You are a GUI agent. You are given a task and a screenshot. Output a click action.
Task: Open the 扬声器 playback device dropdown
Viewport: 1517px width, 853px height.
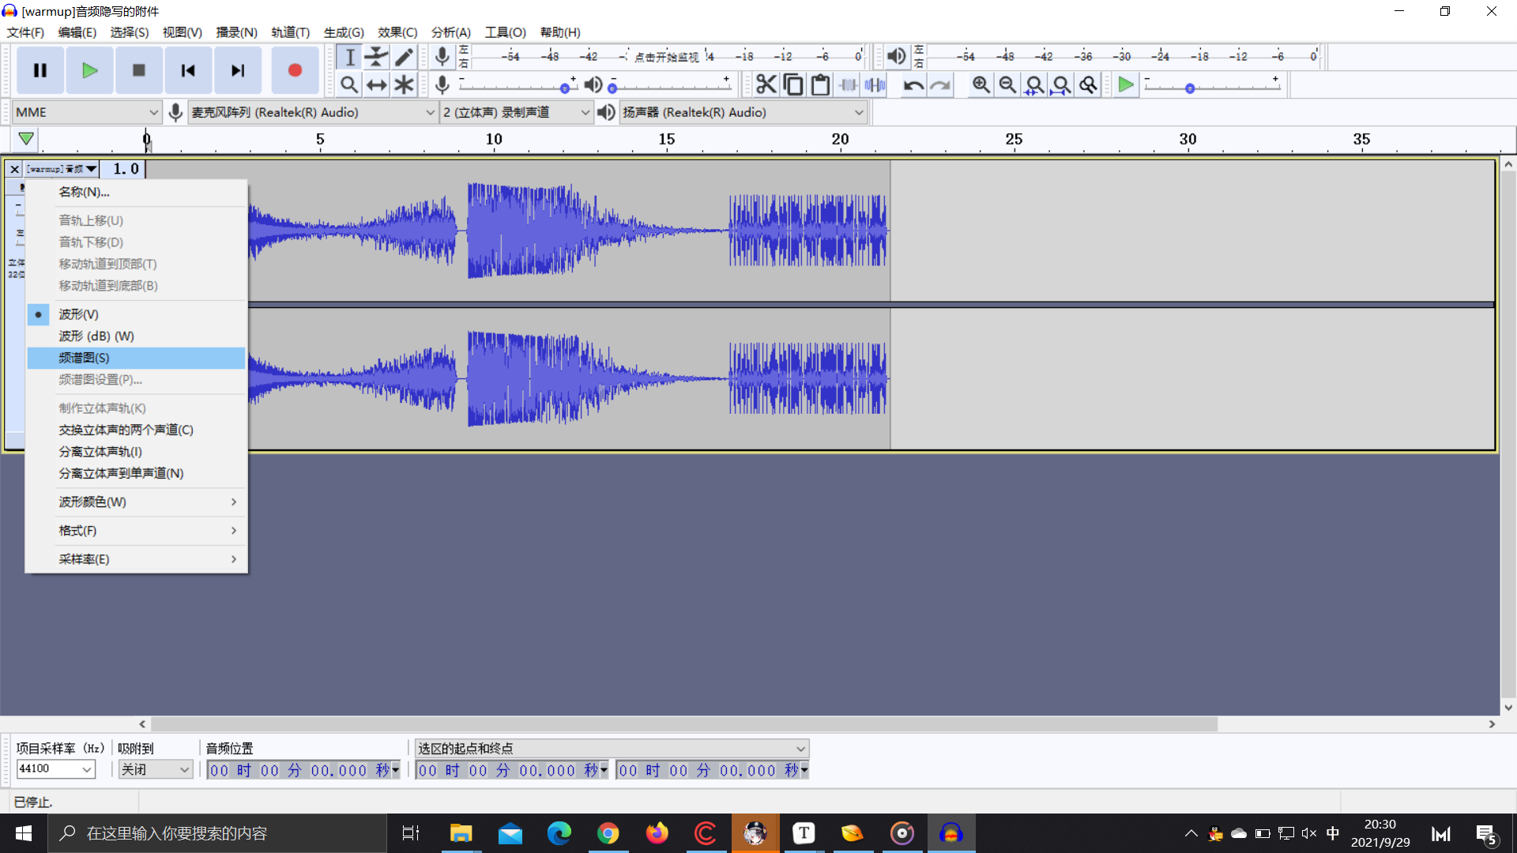coord(743,112)
